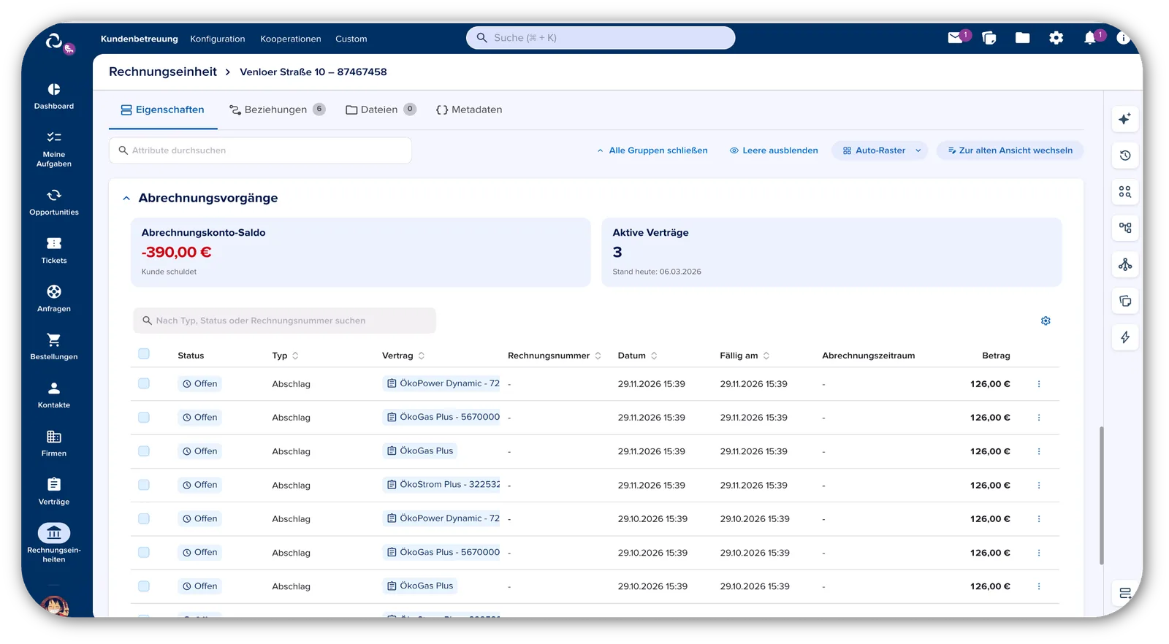This screenshot has height=644, width=1169.
Task: Focus the global Suche field
Action: pos(601,38)
